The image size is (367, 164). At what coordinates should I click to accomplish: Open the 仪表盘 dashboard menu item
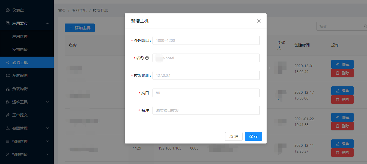[27, 10]
